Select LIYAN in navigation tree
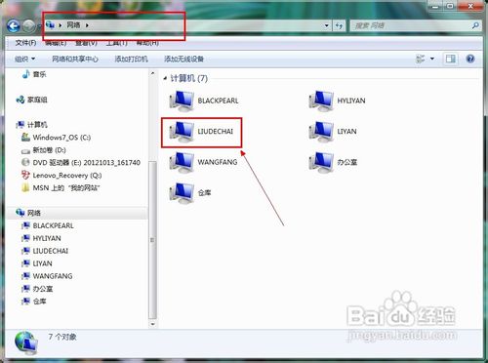 pos(37,263)
